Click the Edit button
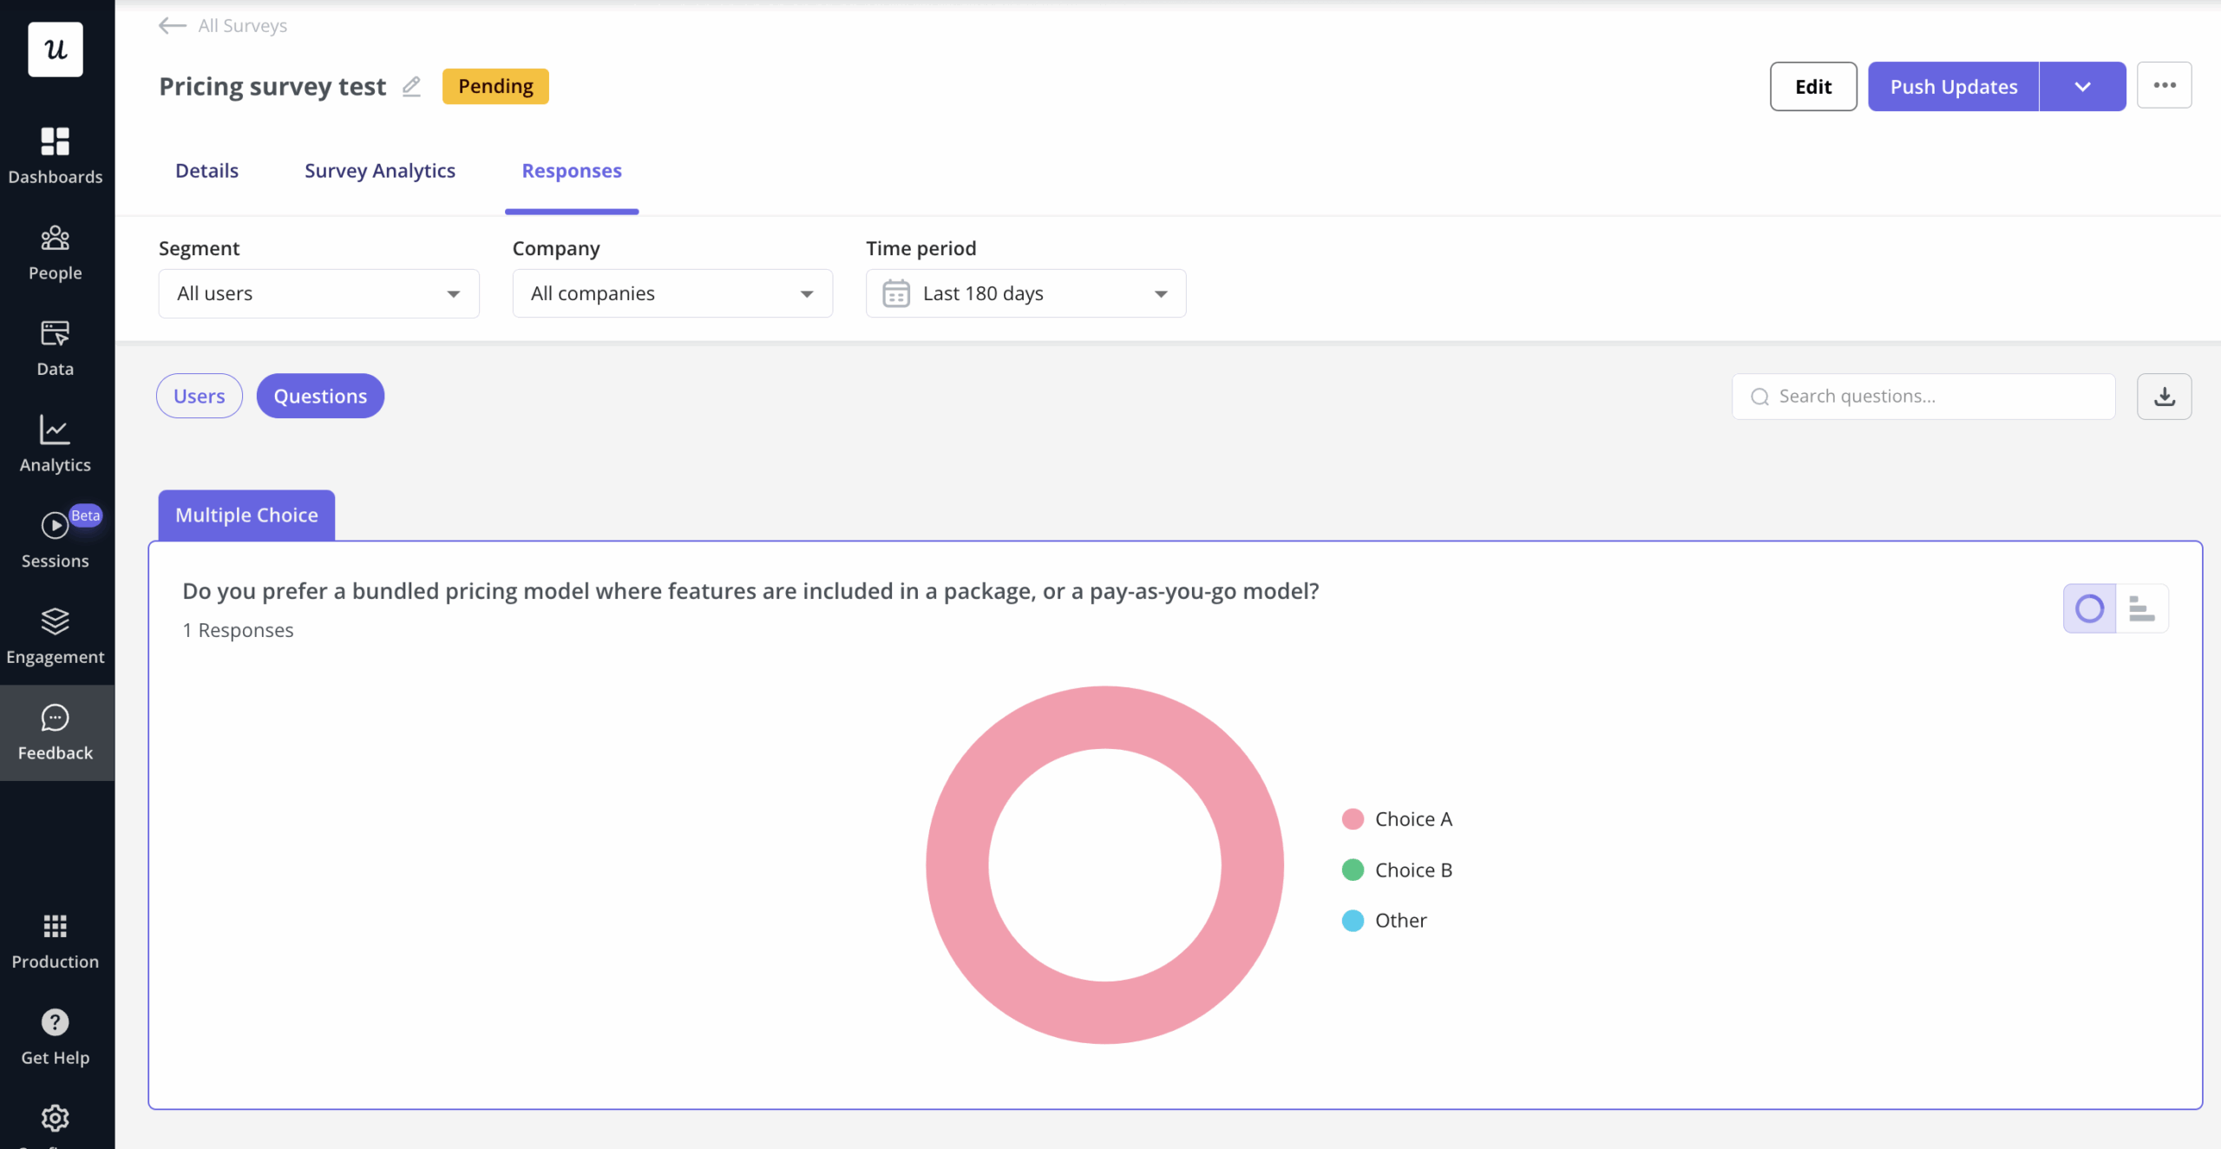2221x1149 pixels. tap(1813, 86)
